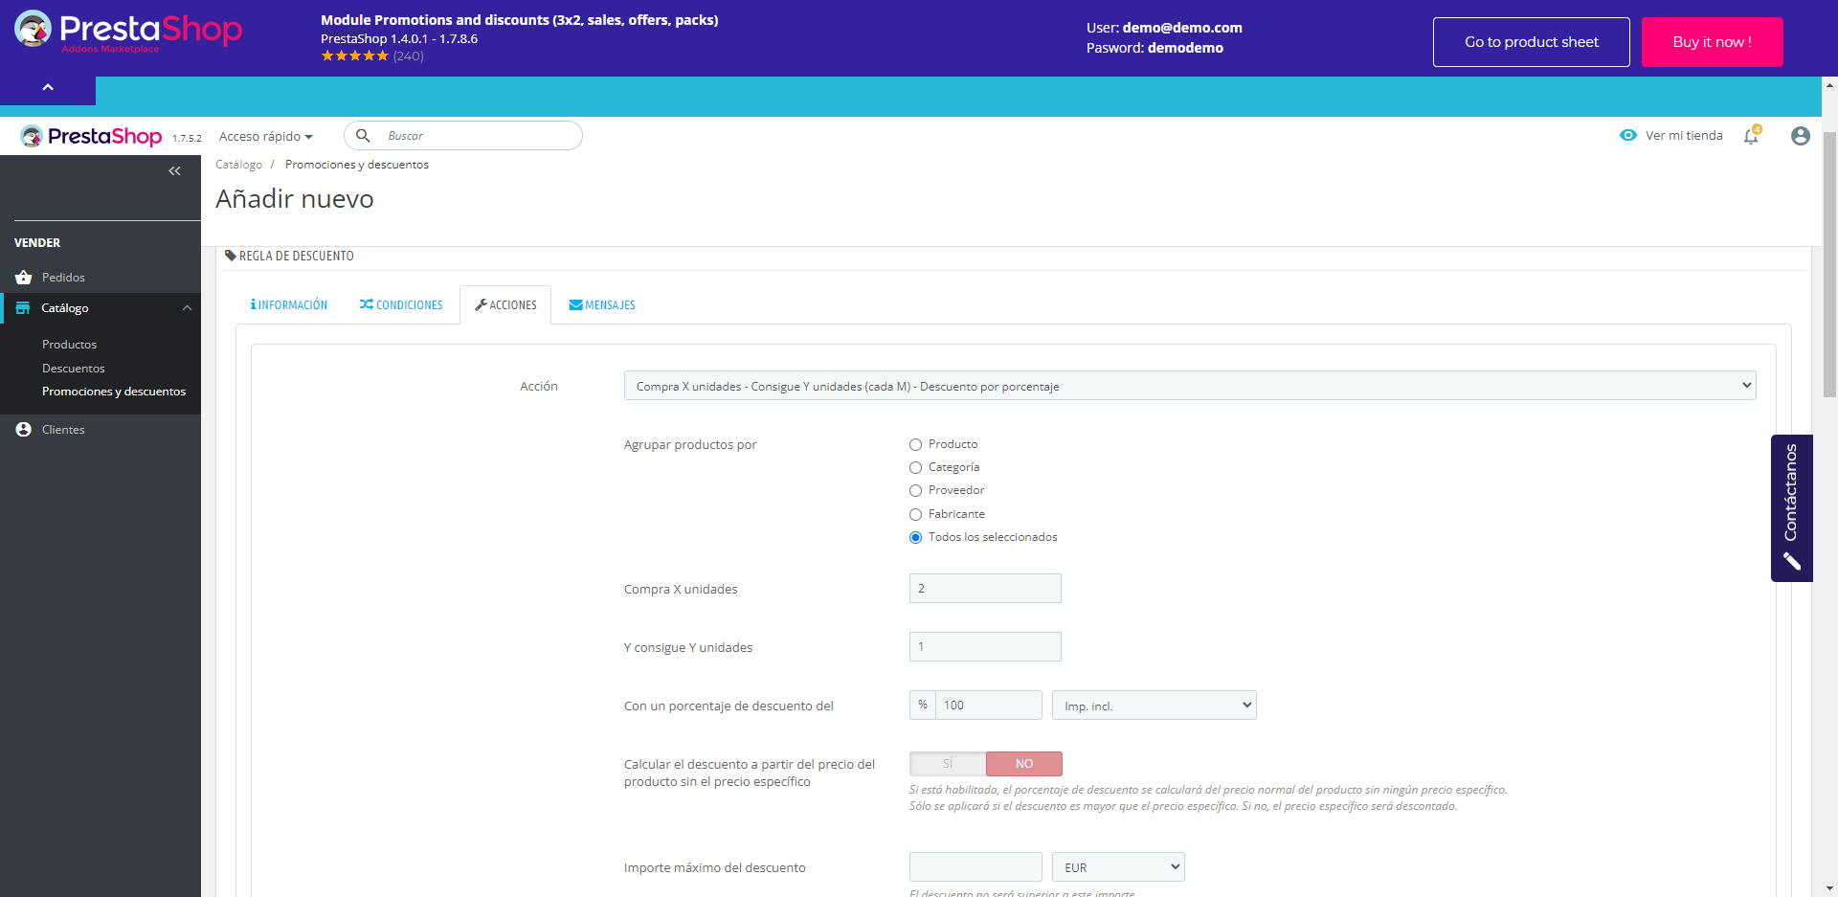The height and width of the screenshot is (897, 1838).
Task: Collapse the sidebar with double chevron
Action: (174, 170)
